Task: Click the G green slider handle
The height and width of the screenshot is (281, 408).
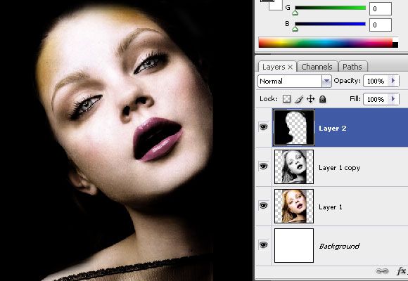Action: (x=295, y=13)
